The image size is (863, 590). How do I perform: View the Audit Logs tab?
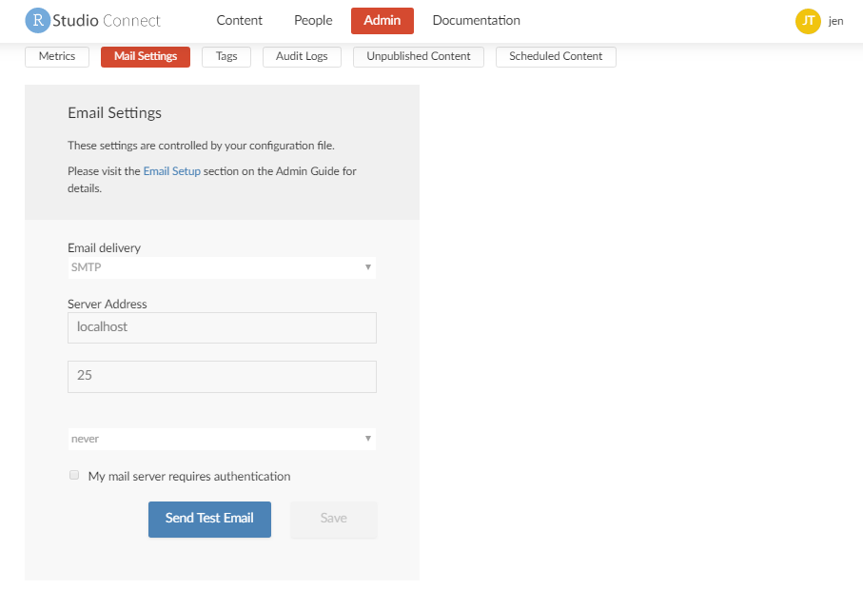tap(302, 57)
